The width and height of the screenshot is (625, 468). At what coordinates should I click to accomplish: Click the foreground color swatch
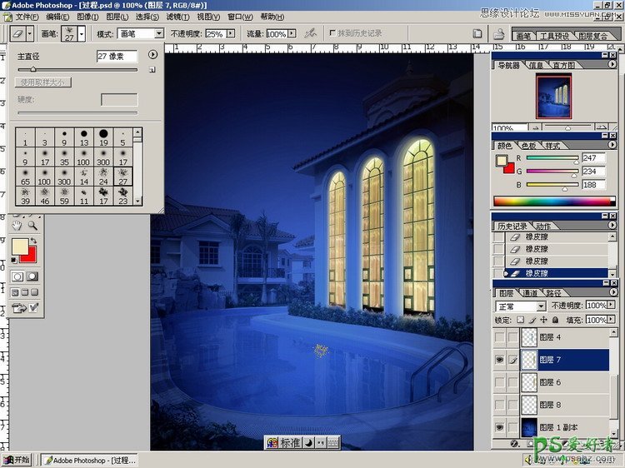pyautogui.click(x=18, y=247)
